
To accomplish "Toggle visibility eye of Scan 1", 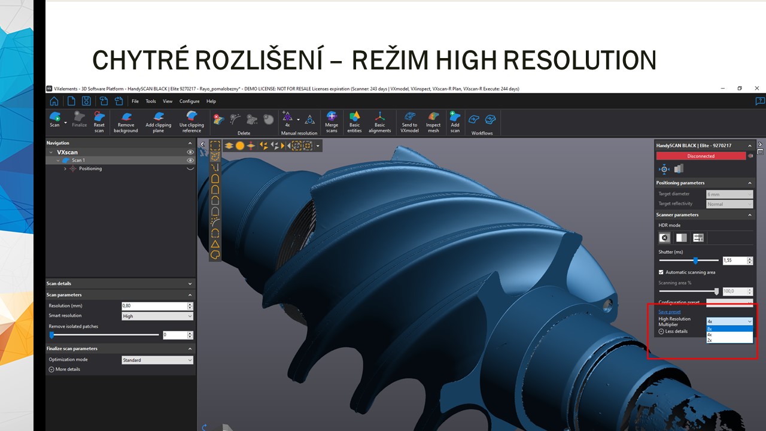I will tap(190, 160).
